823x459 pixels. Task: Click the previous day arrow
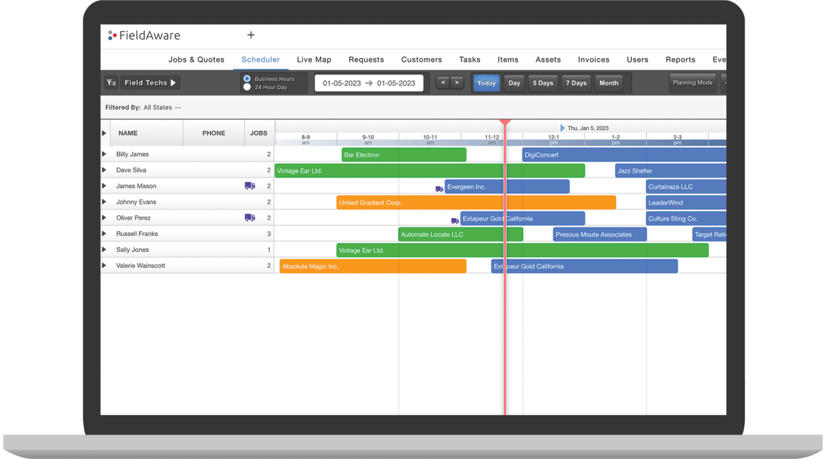442,82
